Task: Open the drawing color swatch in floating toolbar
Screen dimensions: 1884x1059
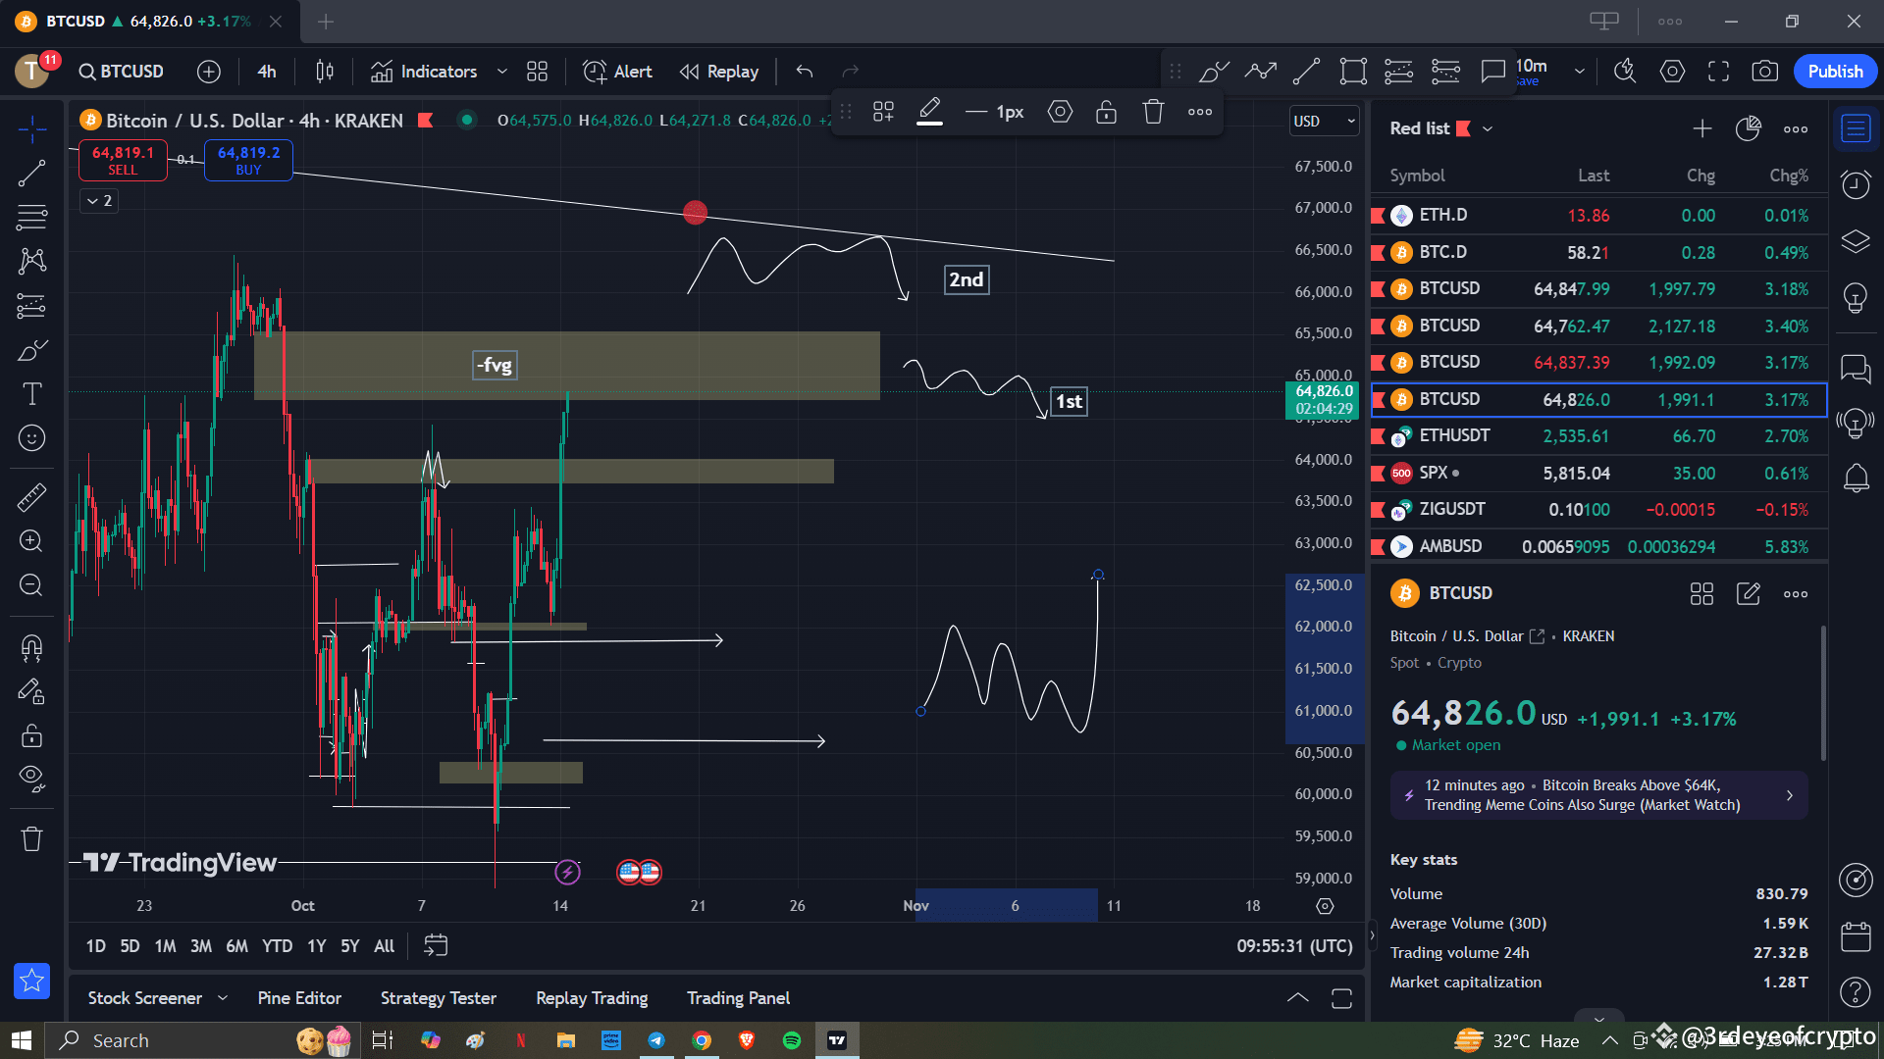Action: pyautogui.click(x=929, y=112)
